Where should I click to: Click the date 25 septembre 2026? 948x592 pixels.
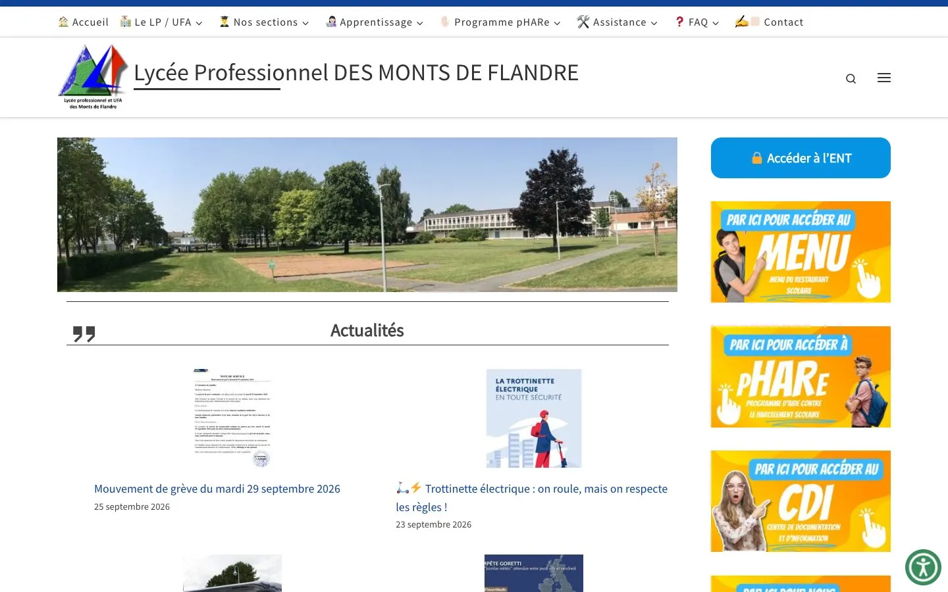132,506
